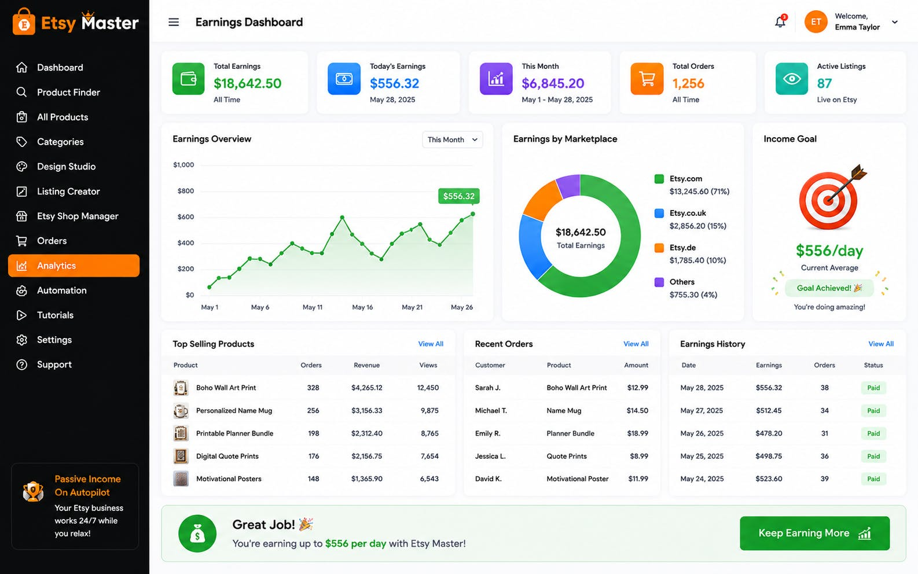This screenshot has height=574, width=918.
Task: Click the orange Total Orders cart icon
Action: pyautogui.click(x=647, y=79)
